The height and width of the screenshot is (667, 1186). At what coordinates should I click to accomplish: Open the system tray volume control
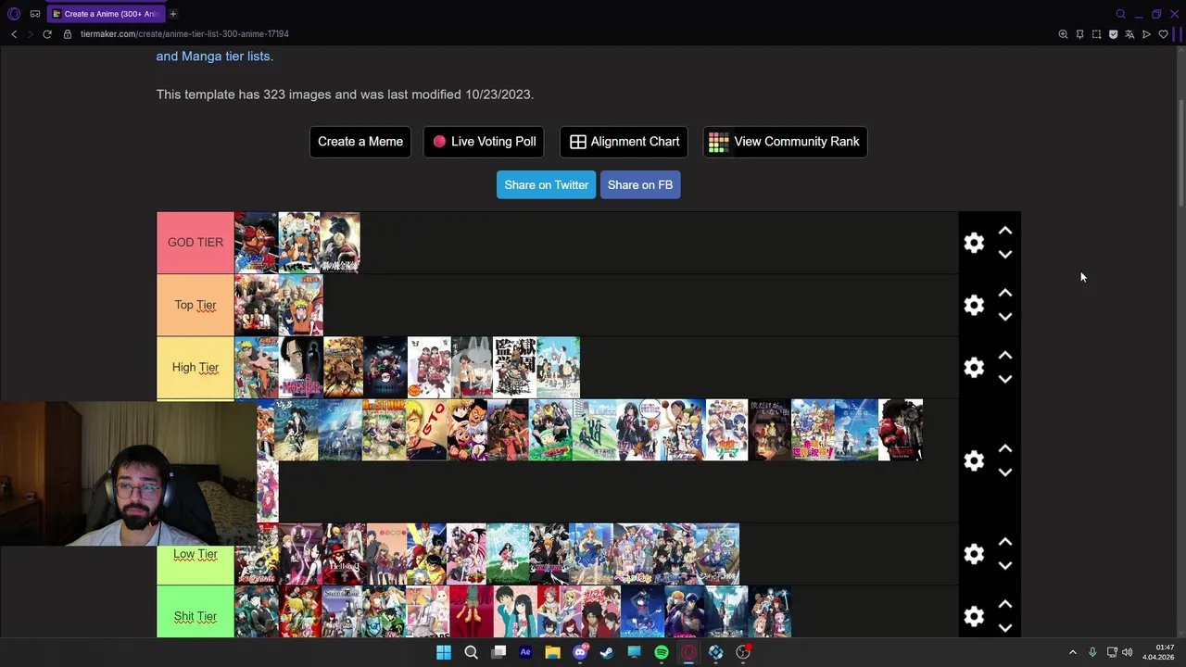(x=1128, y=652)
